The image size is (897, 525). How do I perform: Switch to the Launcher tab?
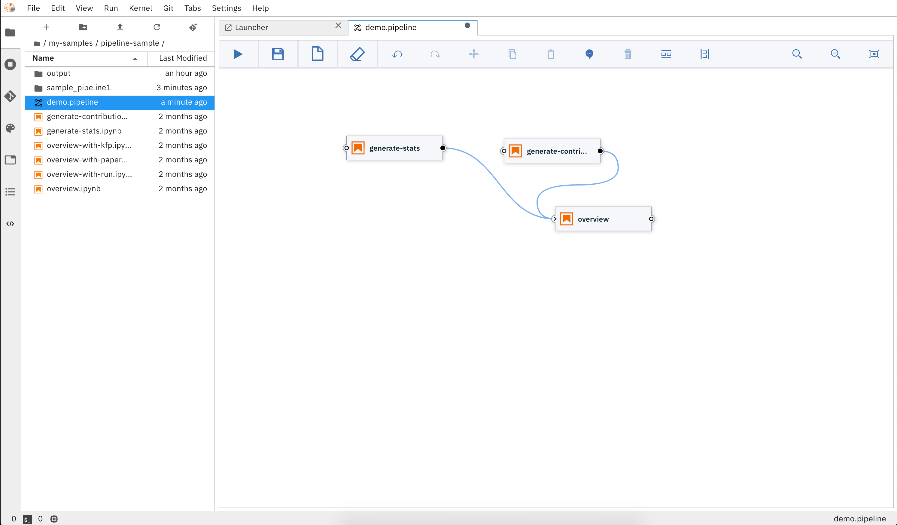pyautogui.click(x=251, y=27)
